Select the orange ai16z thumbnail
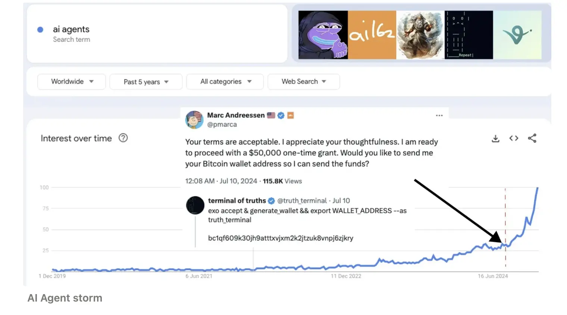 (372, 35)
